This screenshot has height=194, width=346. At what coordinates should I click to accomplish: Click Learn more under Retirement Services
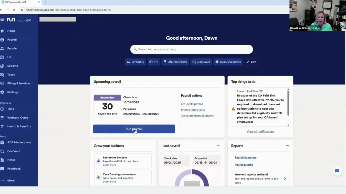pyautogui.click(x=109, y=165)
